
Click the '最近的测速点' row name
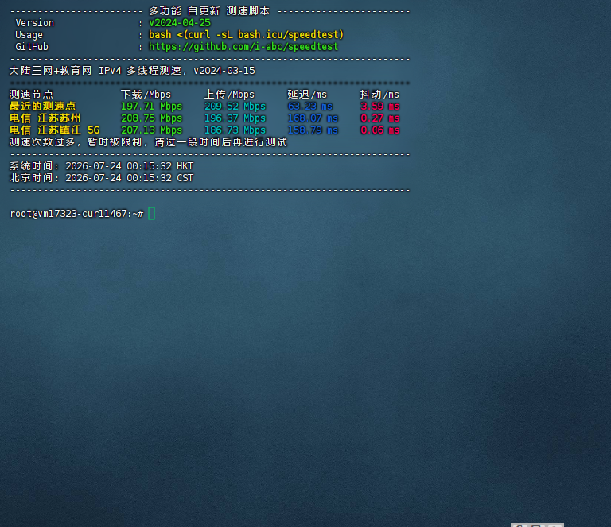42,107
